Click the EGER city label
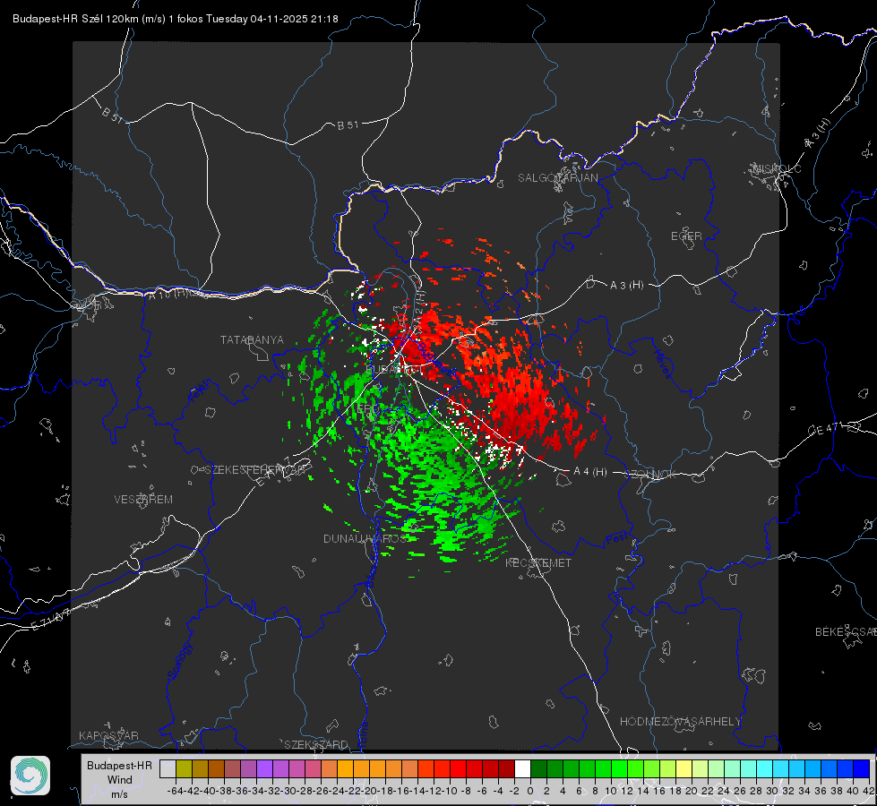The height and width of the screenshot is (806, 877). [686, 236]
